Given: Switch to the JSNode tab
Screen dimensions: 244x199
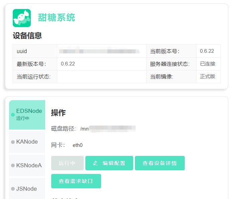Looking at the screenshot, I should [26, 189].
